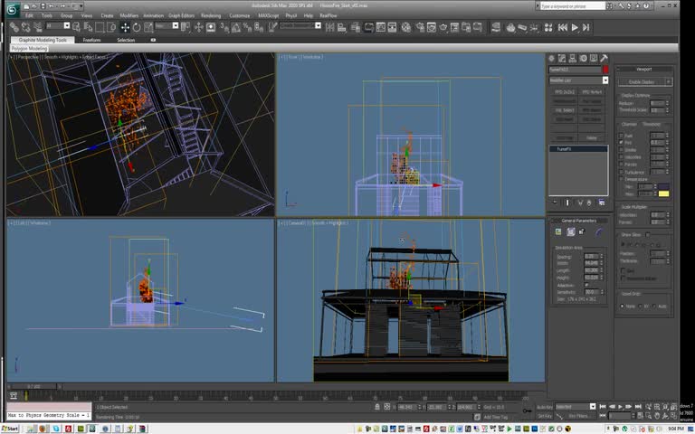695x434 pixels.
Task: Select the Move transform tool
Action: coord(125,27)
